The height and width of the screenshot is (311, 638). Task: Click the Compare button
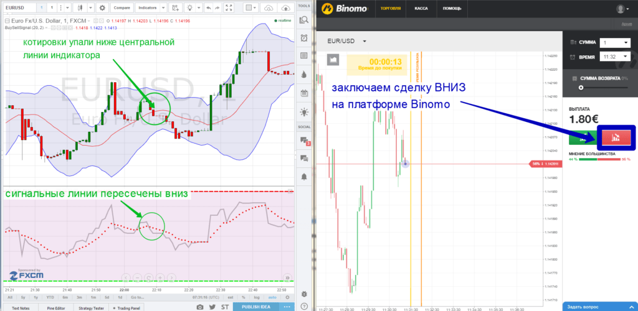(x=121, y=9)
